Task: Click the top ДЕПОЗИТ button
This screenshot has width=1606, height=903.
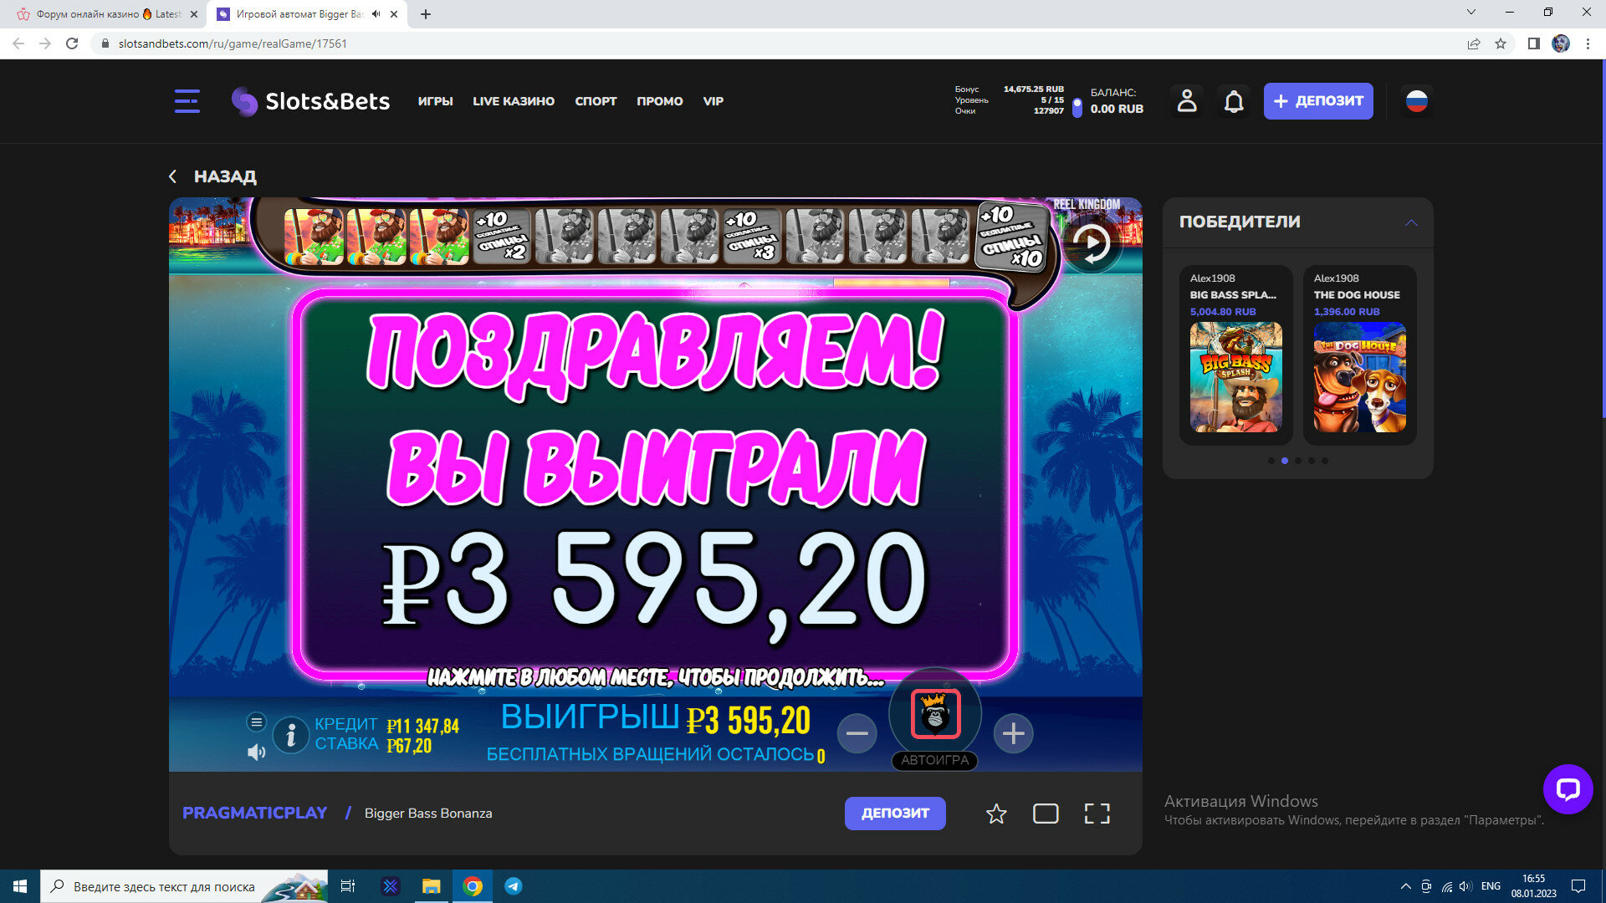Action: point(1317,101)
